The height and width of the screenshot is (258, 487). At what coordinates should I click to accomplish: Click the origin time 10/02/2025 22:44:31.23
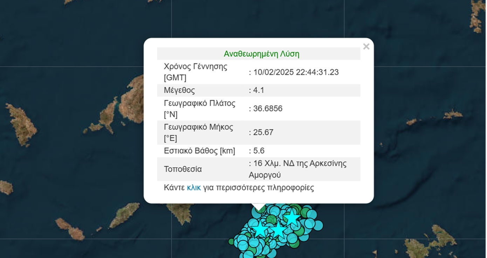coord(295,72)
